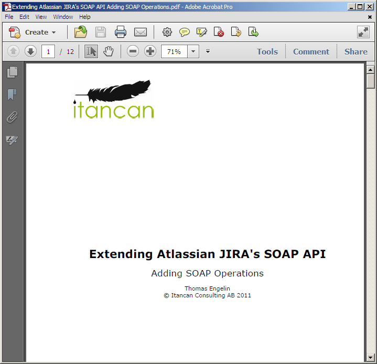Viewport: 377px width, 364px height.
Task: Send the file via email envelope icon
Action: pos(141,32)
